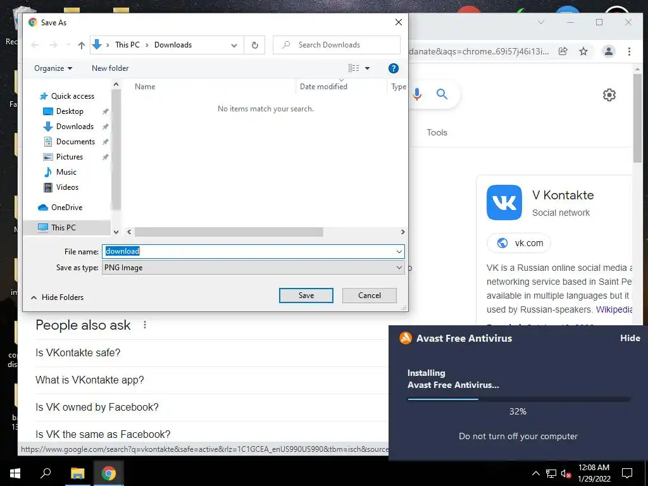Click navigation pane scroll up arrow
The width and height of the screenshot is (648, 486).
point(116,84)
